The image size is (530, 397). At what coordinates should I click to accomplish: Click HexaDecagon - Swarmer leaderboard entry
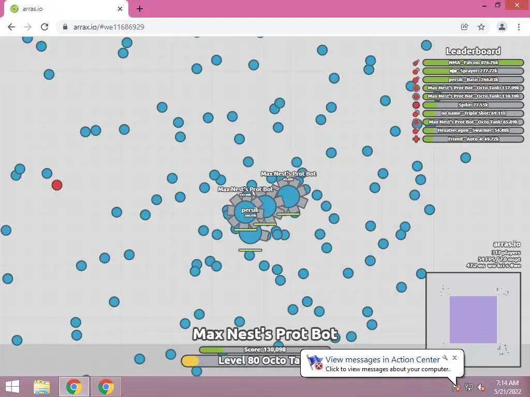(473, 130)
